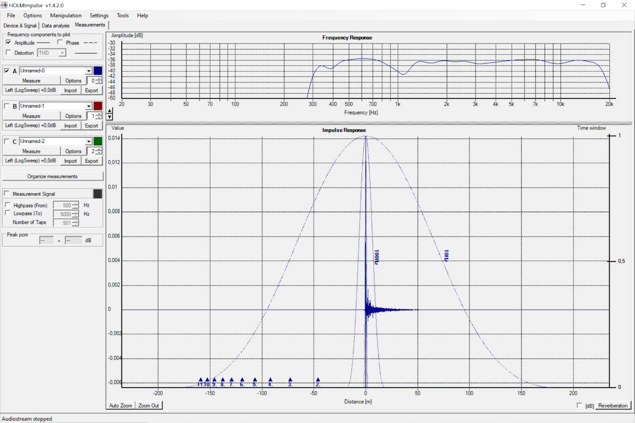Open the Manipulation menu
This screenshot has height=423, width=635.
66,15
